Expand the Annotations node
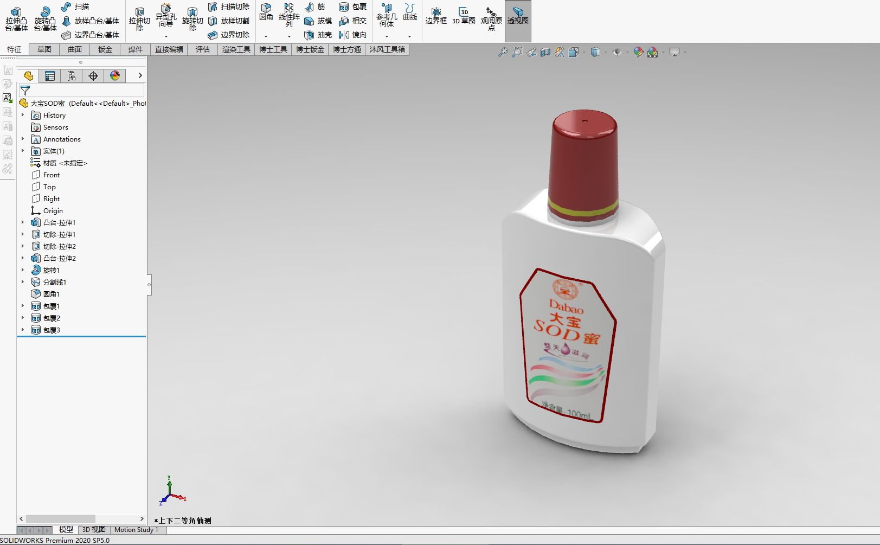The width and height of the screenshot is (880, 545). (x=23, y=139)
